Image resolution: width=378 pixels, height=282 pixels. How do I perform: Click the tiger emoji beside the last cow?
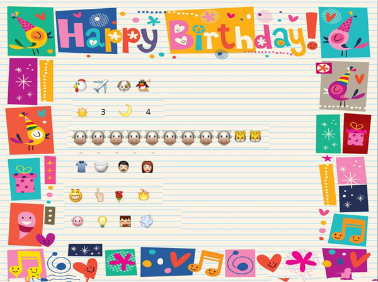tap(241, 137)
